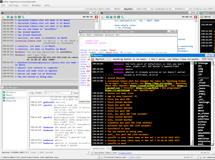The height and width of the screenshot is (160, 215).
Task: Click the #python chat scrollbar up arrow
Action: (x=191, y=63)
